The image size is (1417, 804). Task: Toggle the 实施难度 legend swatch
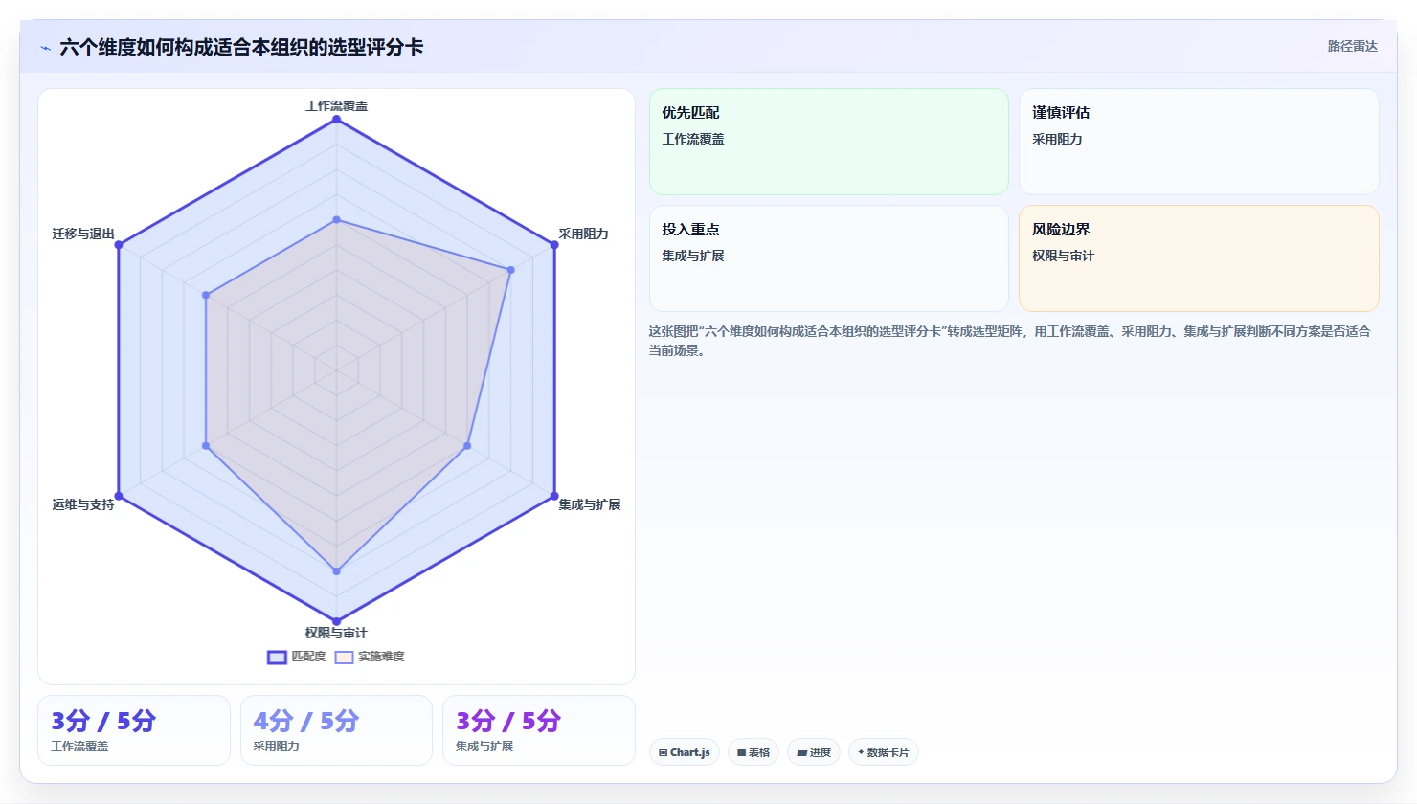click(x=344, y=658)
